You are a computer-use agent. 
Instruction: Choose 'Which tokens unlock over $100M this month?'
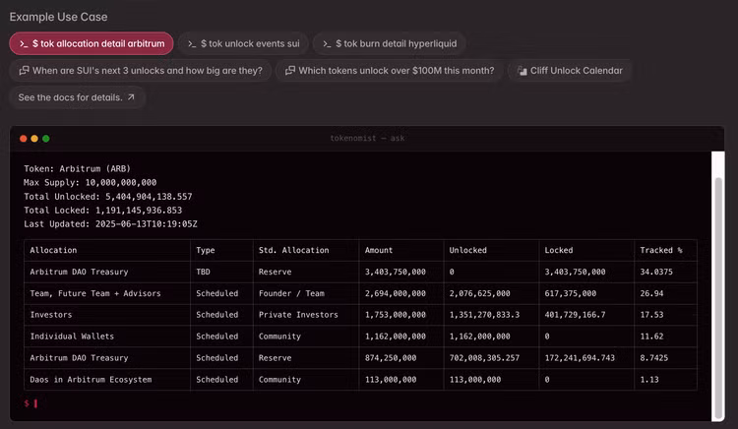(x=390, y=71)
